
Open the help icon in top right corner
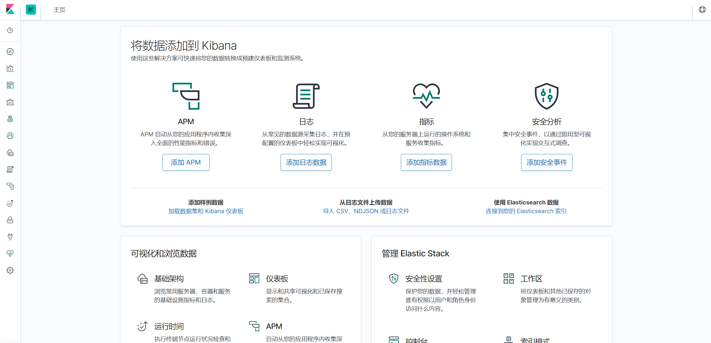[703, 9]
